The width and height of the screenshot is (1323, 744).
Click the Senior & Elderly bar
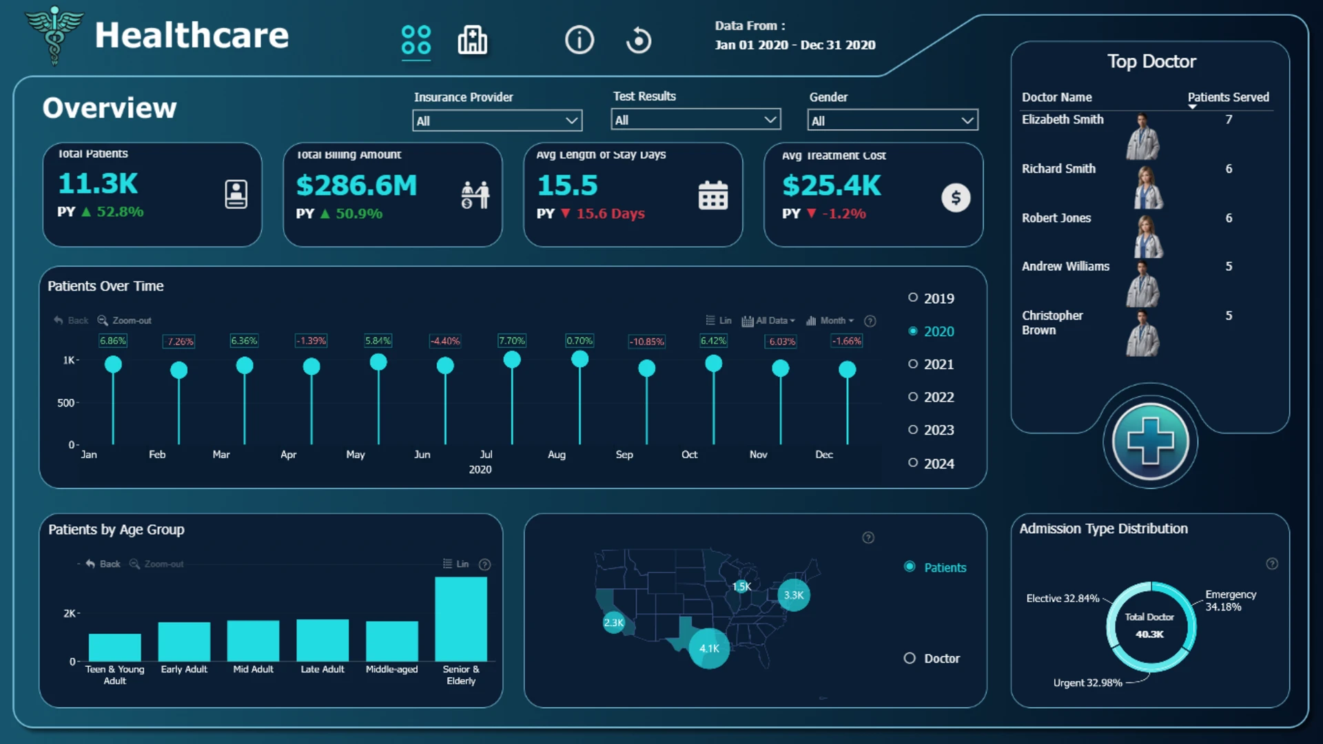coord(461,619)
